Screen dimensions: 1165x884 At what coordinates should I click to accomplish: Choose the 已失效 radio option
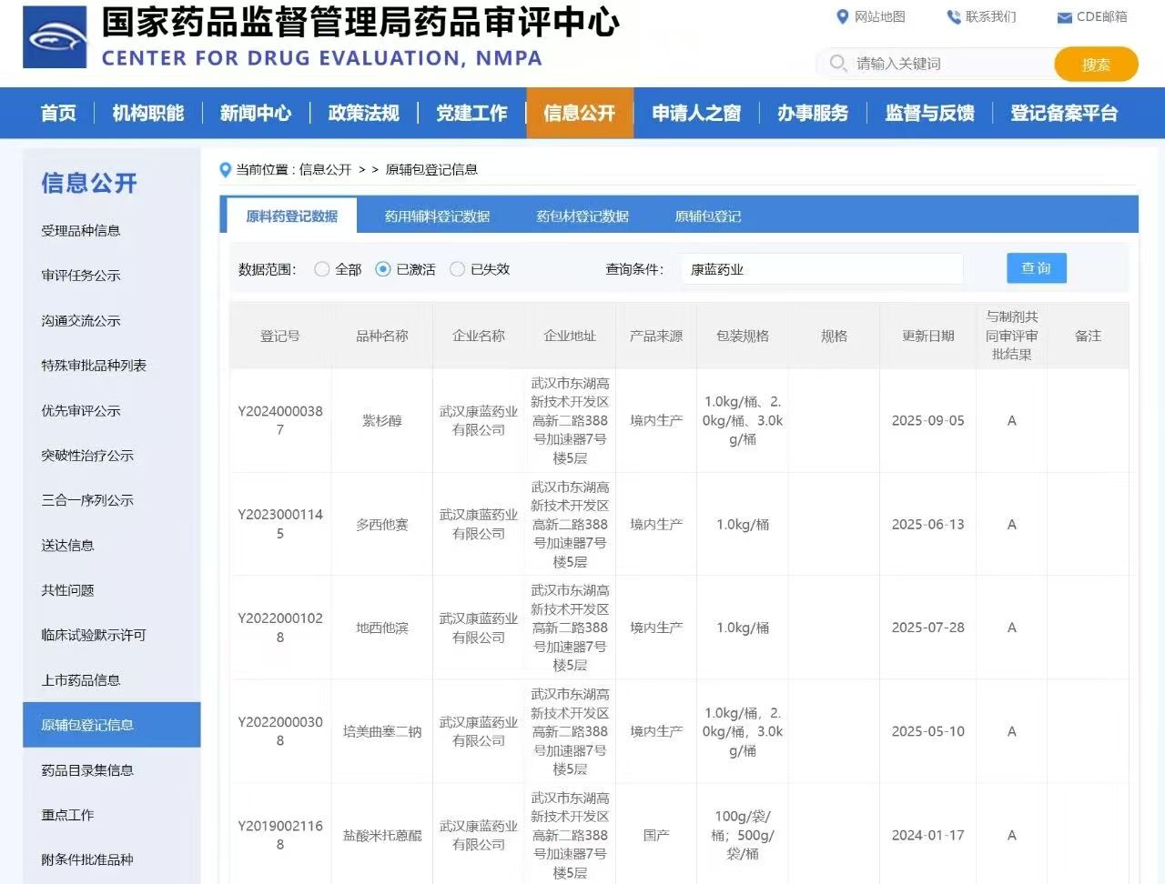[x=458, y=269]
